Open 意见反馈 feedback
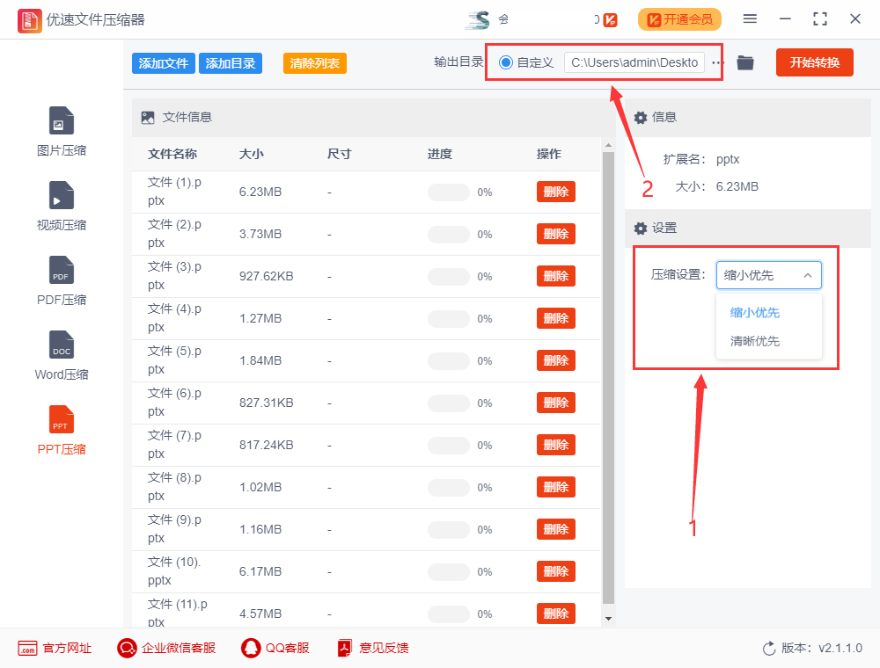 372,648
